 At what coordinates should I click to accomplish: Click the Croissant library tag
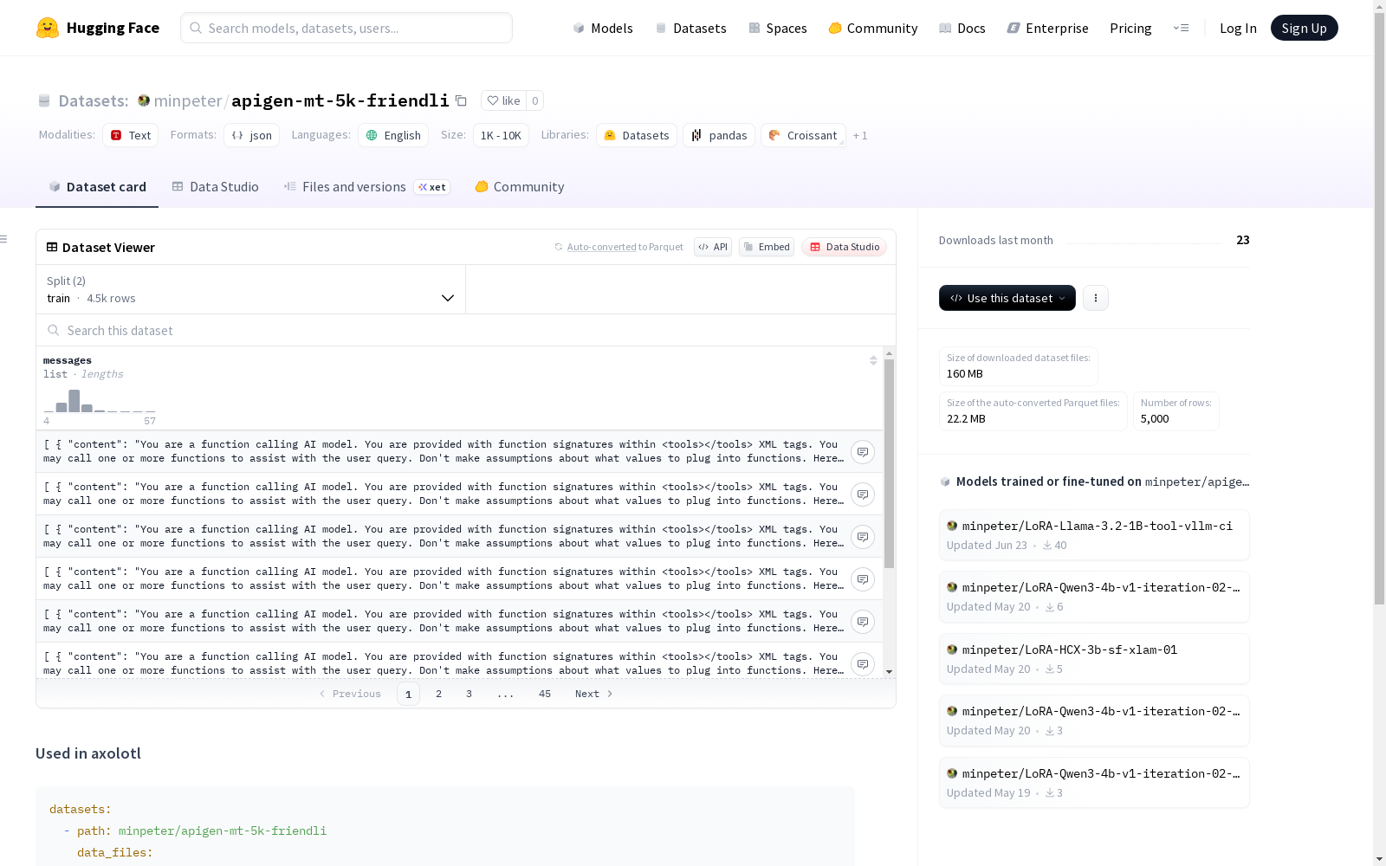click(803, 135)
